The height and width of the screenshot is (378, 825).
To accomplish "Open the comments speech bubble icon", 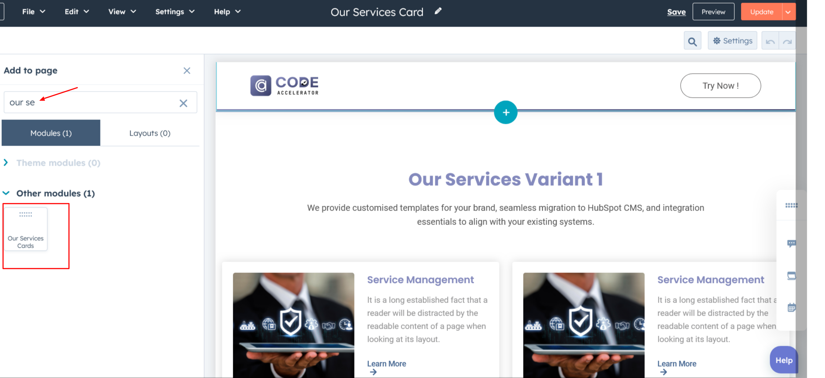I will [791, 243].
